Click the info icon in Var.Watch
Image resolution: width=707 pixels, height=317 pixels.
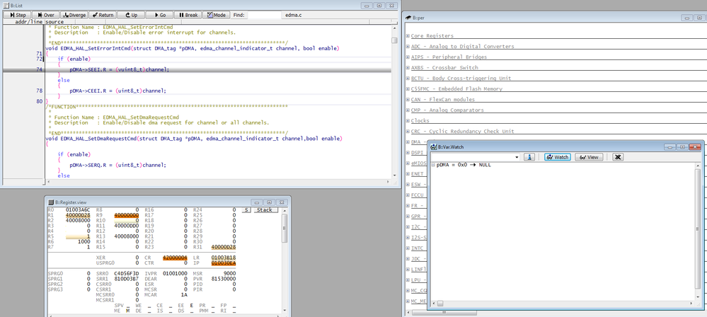tap(529, 157)
